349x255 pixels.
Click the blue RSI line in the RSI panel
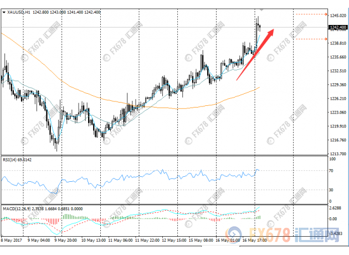click(166, 177)
